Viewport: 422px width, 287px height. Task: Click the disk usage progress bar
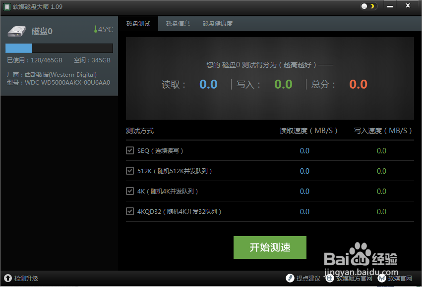(x=59, y=48)
